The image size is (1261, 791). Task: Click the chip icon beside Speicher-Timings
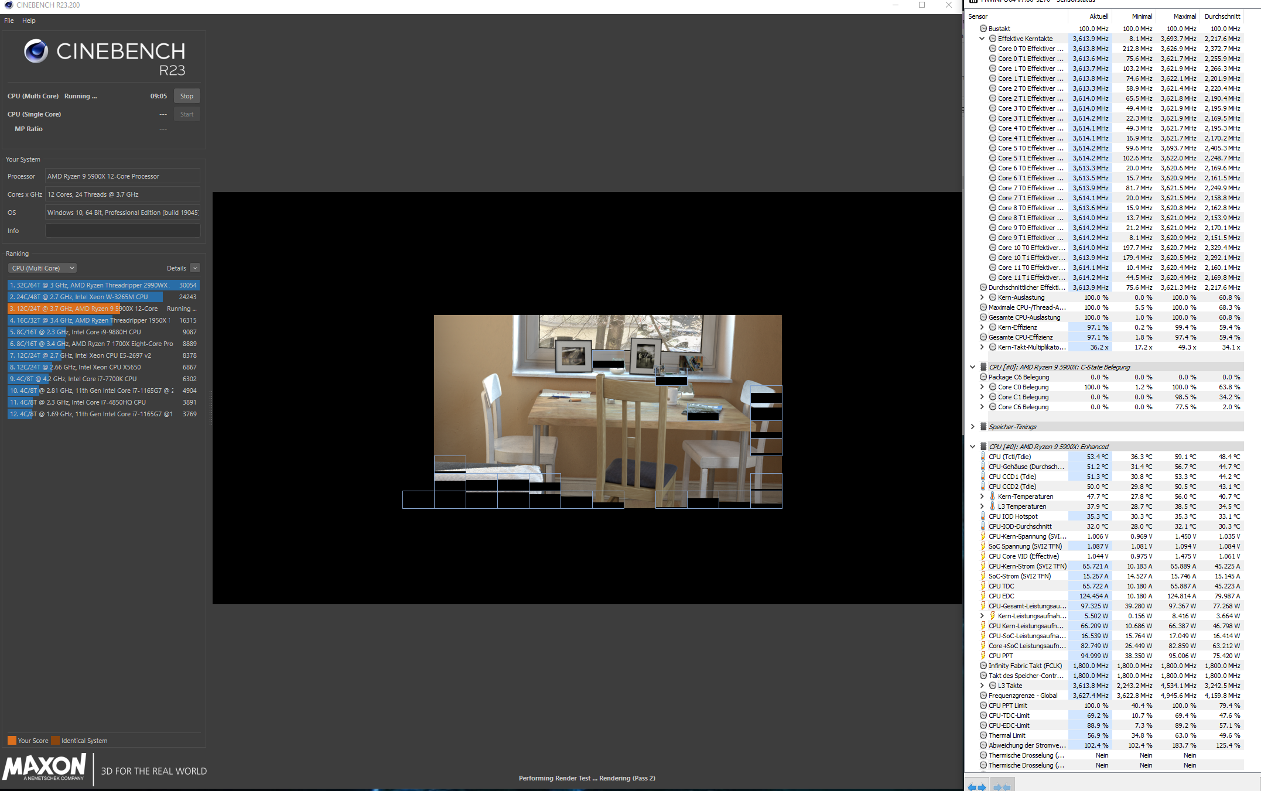983,427
